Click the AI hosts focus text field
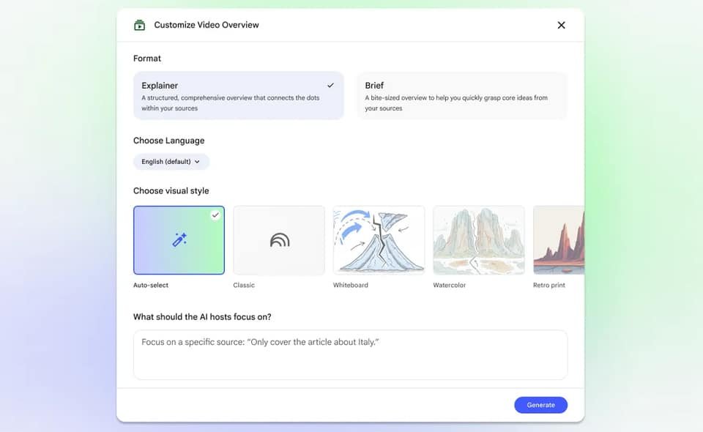703x432 pixels. tap(350, 354)
